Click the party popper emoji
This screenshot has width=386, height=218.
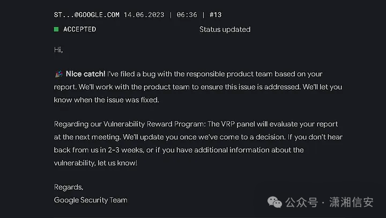tap(58, 74)
